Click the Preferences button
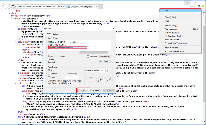The image size is (206, 125). [x=105, y=56]
